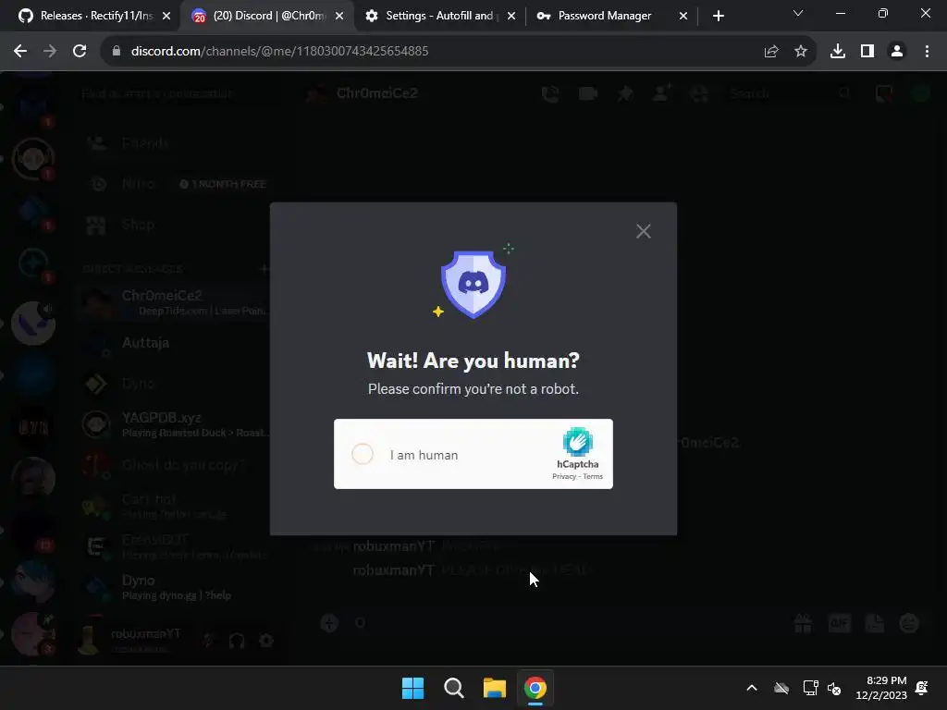
Task: Switch to the Releases Rectify11 tab
Action: (x=95, y=16)
